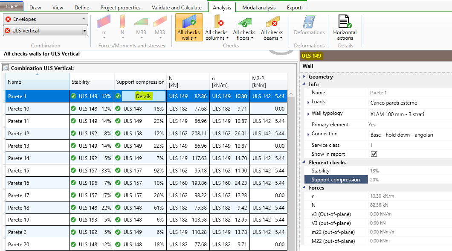This screenshot has width=452, height=251.
Task: Sort by the Stability column header
Action: (92, 82)
